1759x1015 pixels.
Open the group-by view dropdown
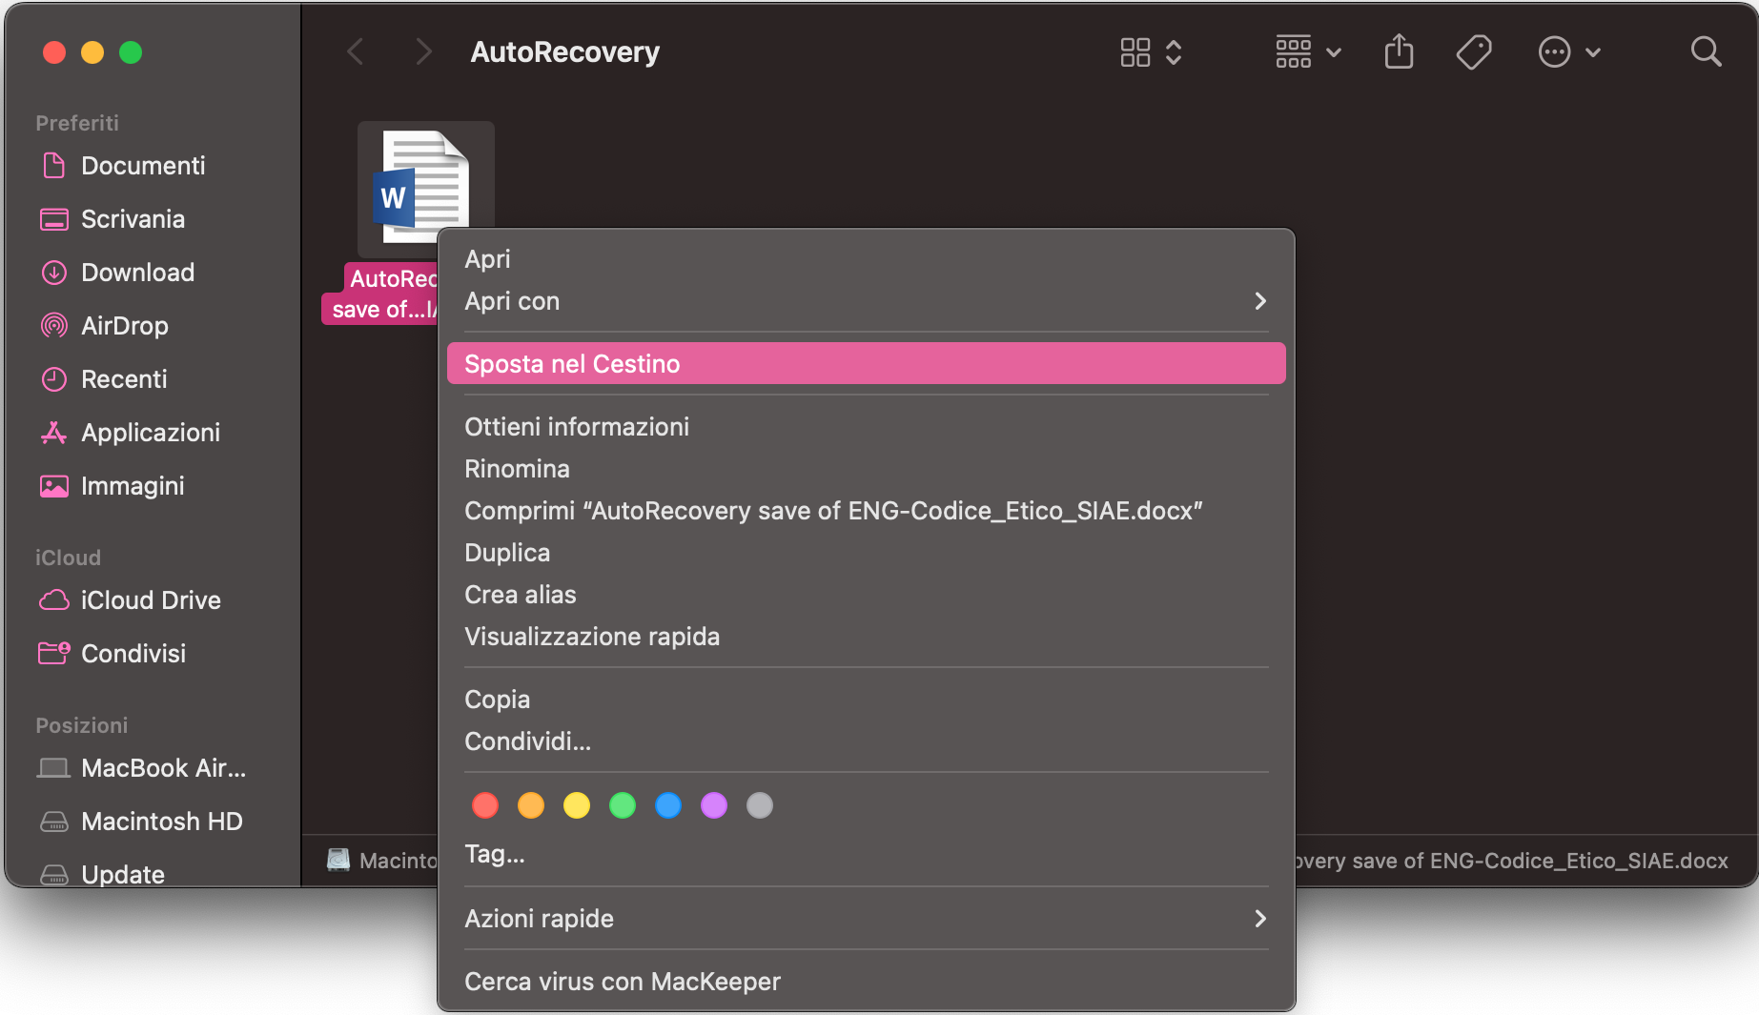(x=1308, y=51)
